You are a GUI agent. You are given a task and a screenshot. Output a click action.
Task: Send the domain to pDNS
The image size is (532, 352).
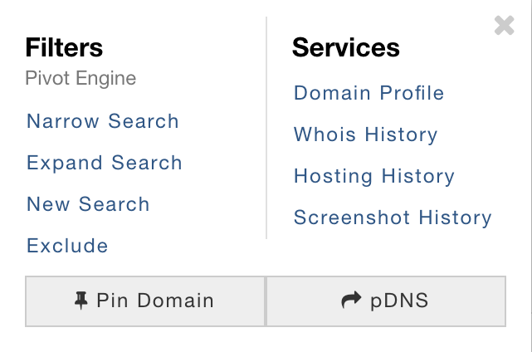386,301
